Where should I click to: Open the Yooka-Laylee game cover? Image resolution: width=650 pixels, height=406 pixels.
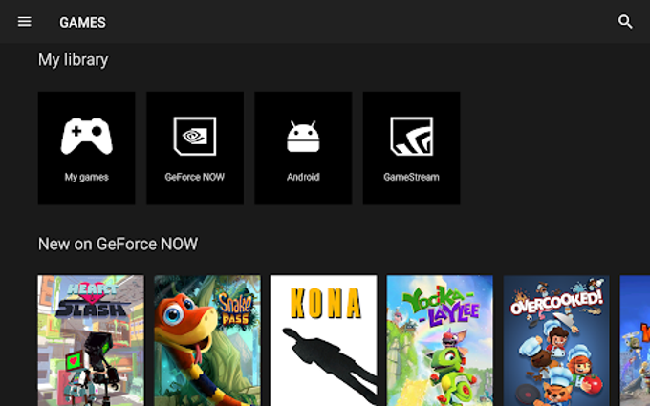tap(440, 340)
